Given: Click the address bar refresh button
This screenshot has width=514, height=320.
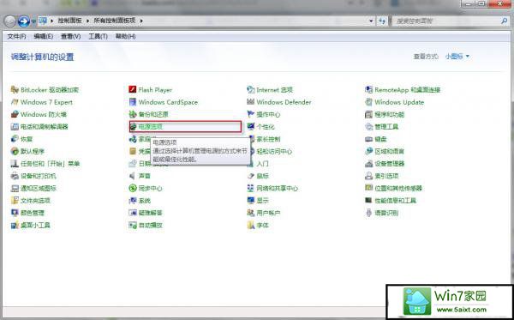Looking at the screenshot, I should pos(382,21).
